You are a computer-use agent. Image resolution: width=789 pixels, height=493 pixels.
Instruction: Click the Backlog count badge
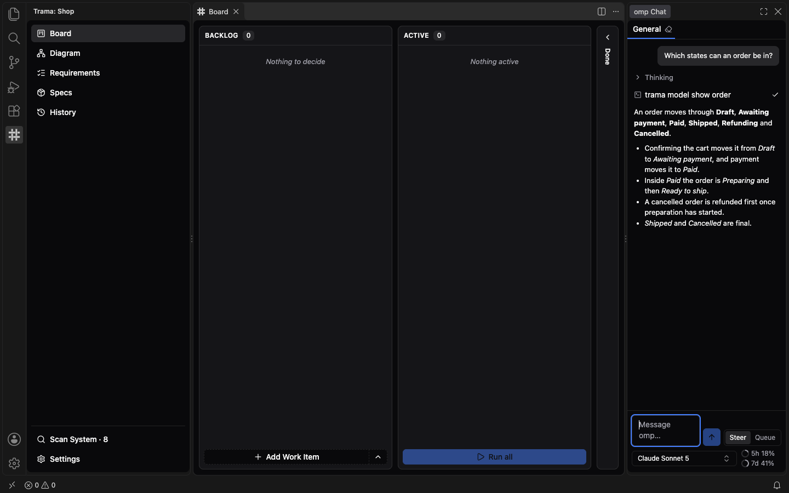(249, 36)
